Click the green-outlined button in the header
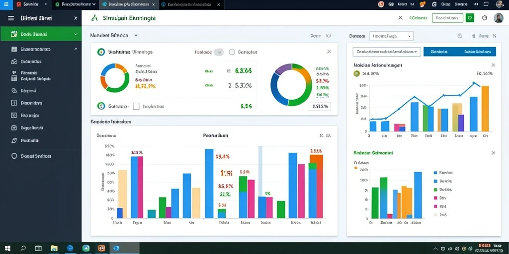The image size is (509, 254). click(447, 18)
